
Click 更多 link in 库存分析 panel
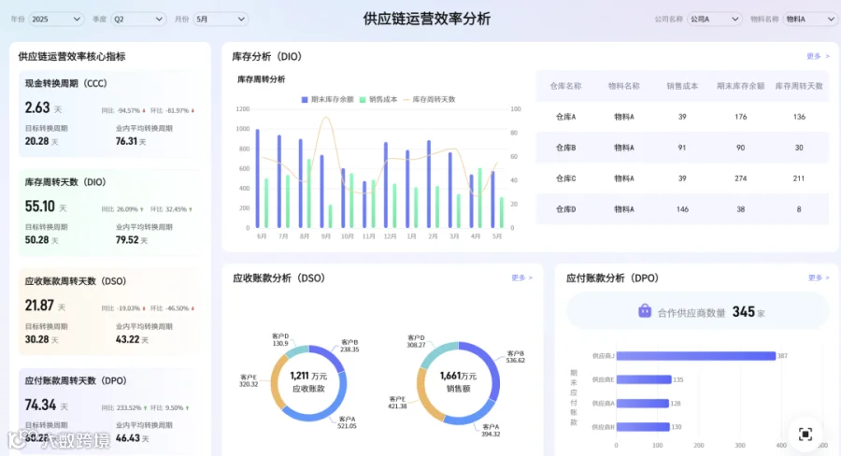coord(818,56)
